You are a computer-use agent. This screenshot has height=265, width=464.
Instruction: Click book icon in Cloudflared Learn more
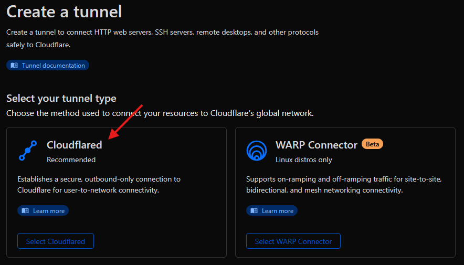point(25,210)
